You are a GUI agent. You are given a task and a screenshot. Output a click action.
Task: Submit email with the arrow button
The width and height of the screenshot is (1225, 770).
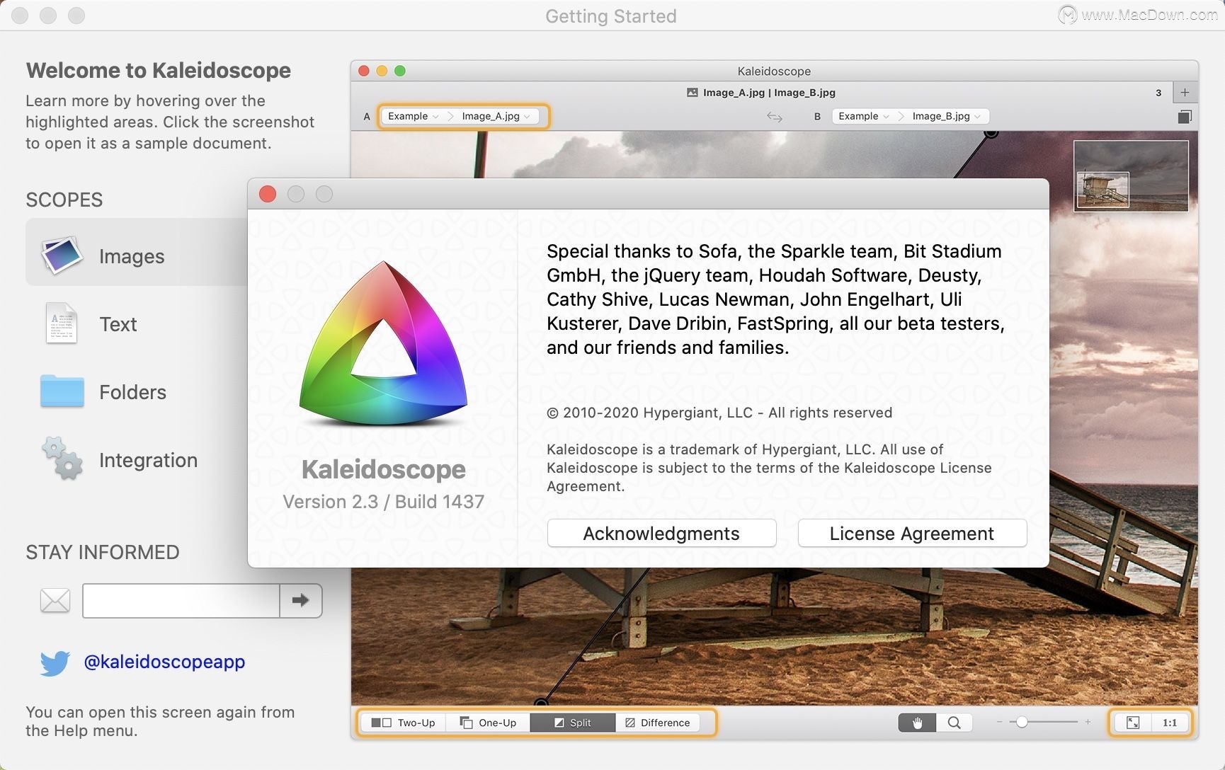(x=301, y=600)
